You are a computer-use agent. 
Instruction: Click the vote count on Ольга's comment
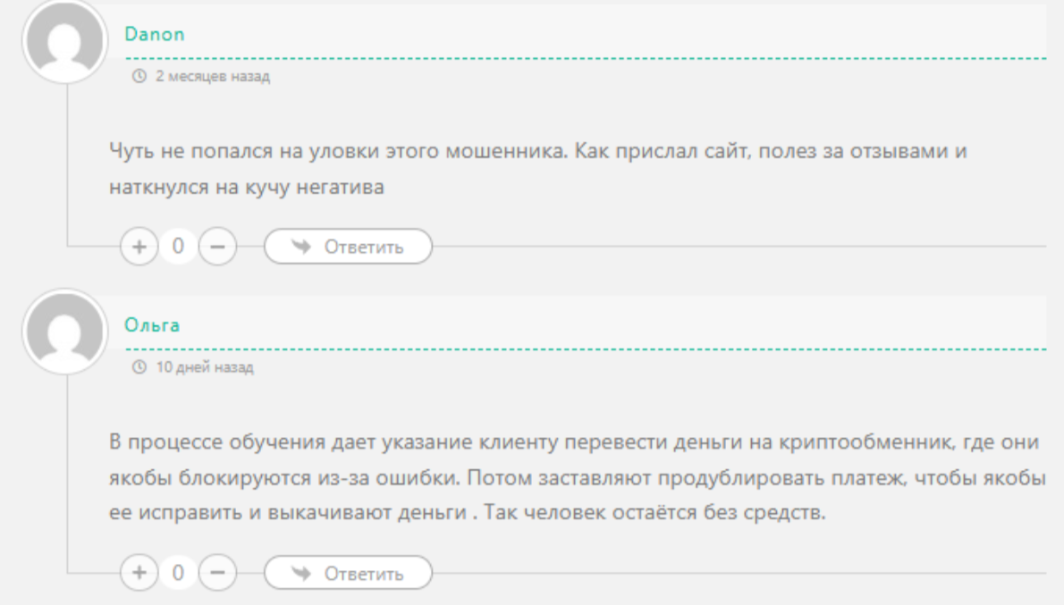click(x=178, y=573)
